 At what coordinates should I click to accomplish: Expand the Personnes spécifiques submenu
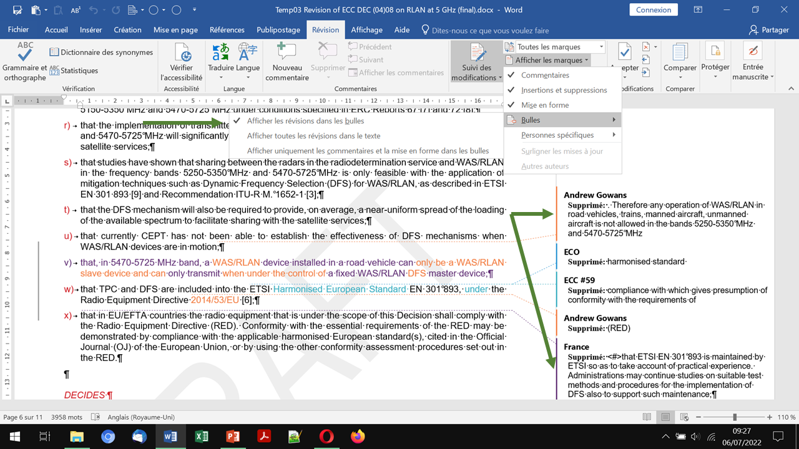562,135
